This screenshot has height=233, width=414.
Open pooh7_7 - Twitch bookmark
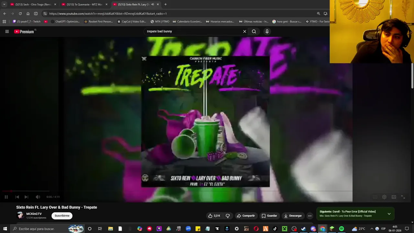tap(27, 22)
